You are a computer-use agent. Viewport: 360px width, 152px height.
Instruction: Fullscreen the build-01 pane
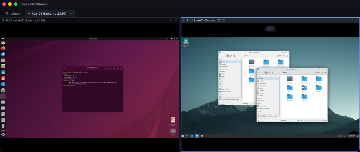coord(170,20)
